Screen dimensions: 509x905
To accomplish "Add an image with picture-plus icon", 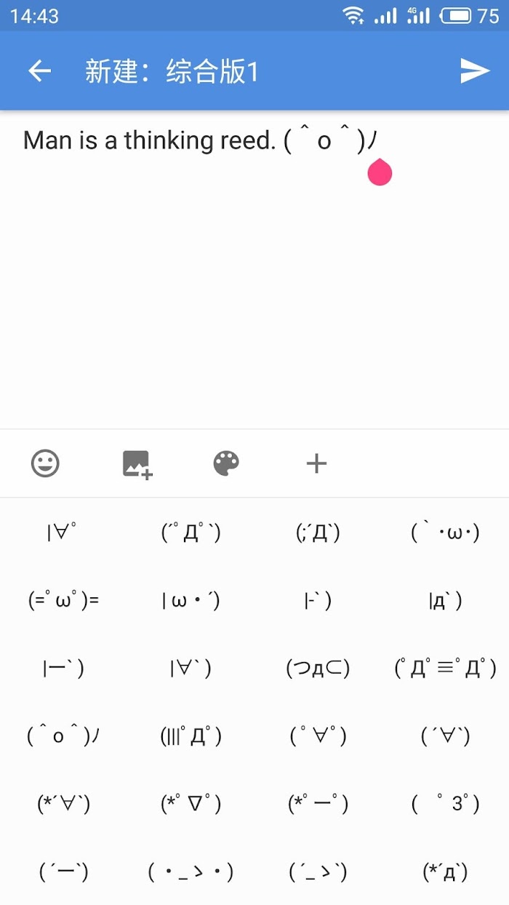I will [x=137, y=463].
